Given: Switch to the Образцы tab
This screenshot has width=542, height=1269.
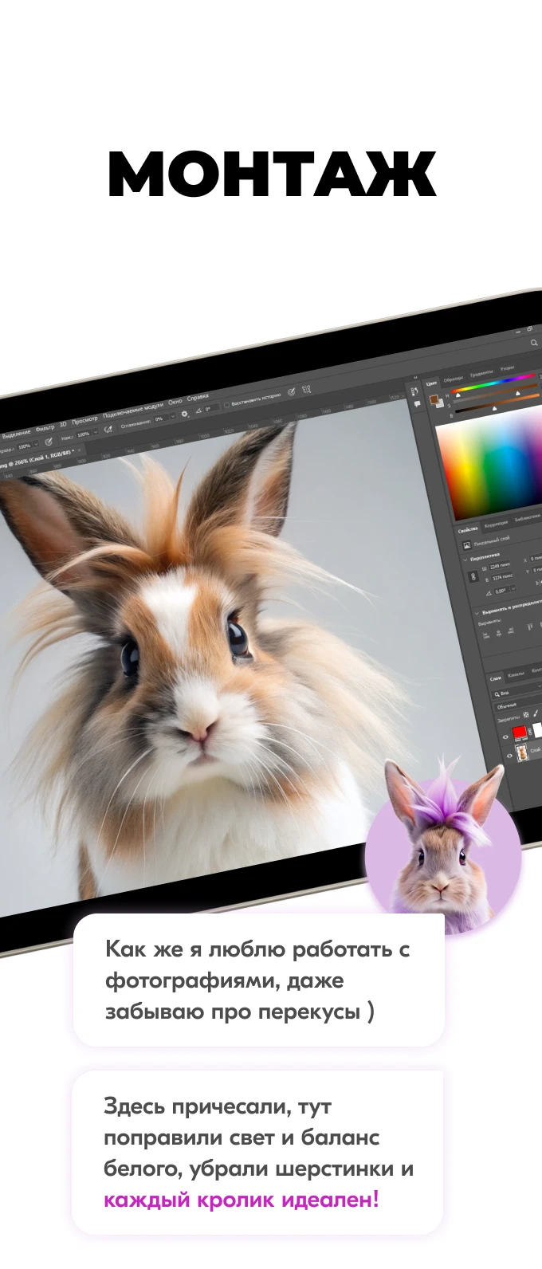Looking at the screenshot, I should point(454,379).
